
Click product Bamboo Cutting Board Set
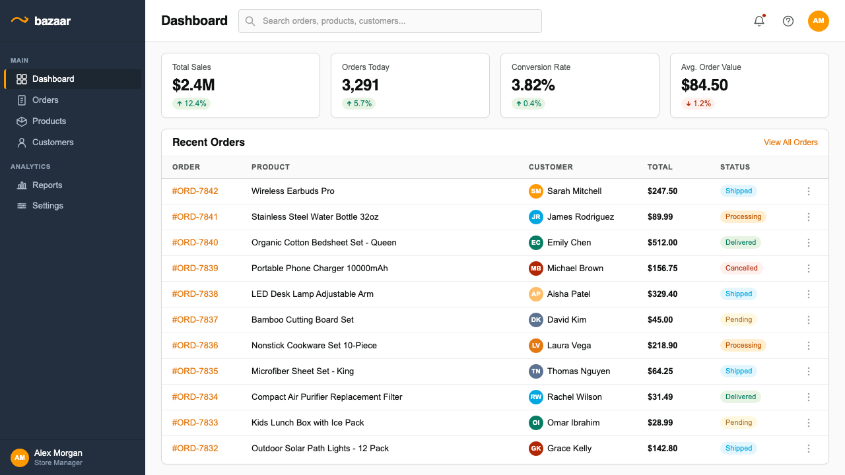tap(302, 320)
